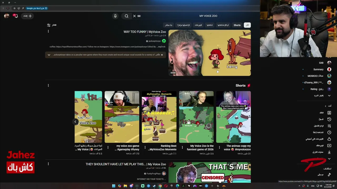Select the Shorts filter chip
This screenshot has height=189, width=337.
coord(237,25)
